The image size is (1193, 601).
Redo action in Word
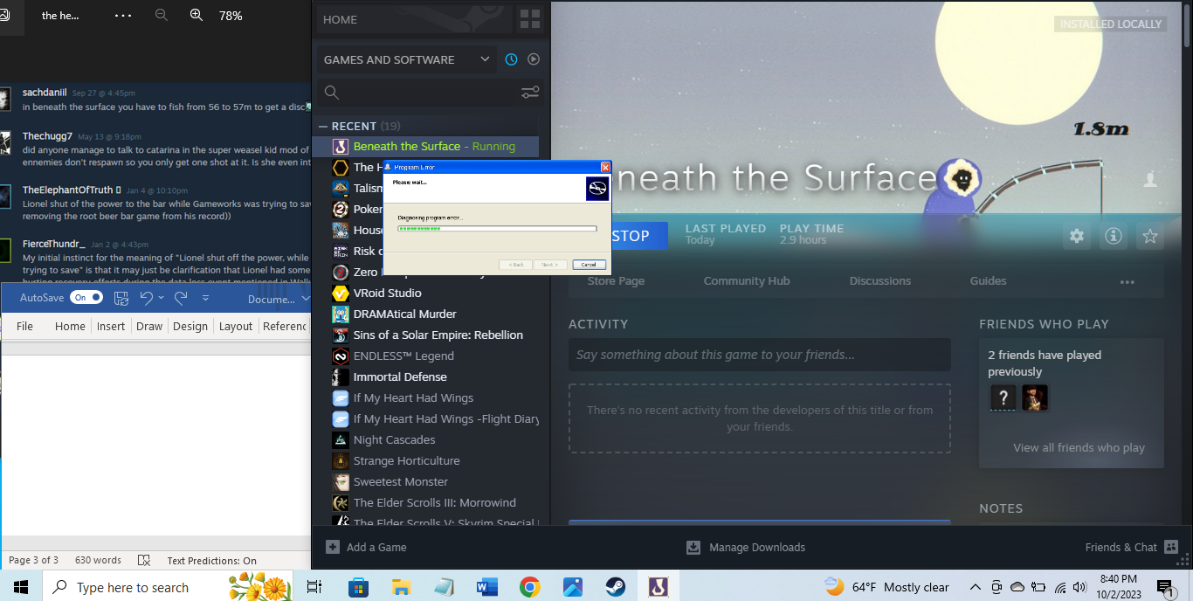(181, 298)
